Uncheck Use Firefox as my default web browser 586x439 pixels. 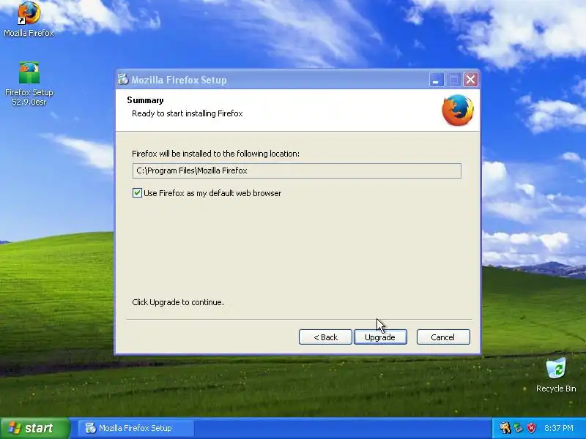(137, 193)
